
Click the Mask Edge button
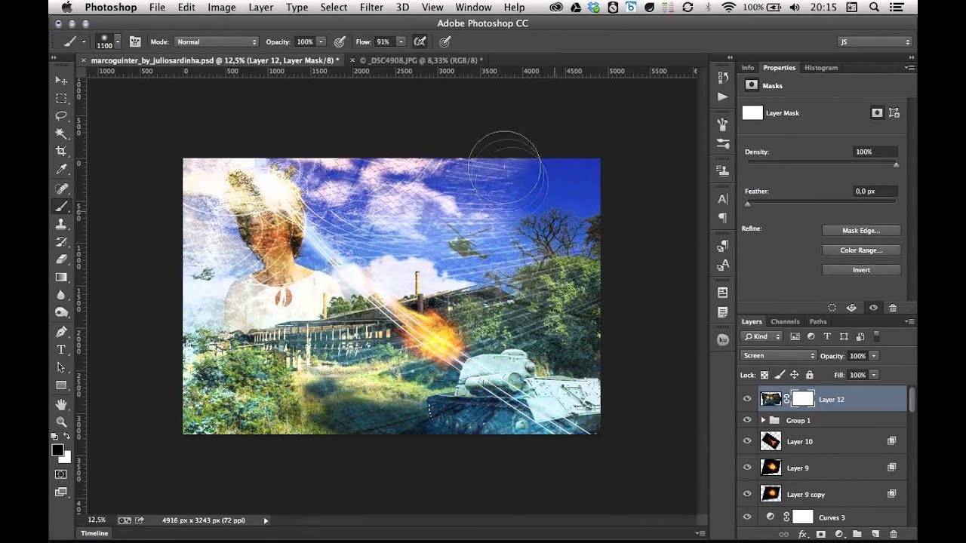click(x=861, y=231)
